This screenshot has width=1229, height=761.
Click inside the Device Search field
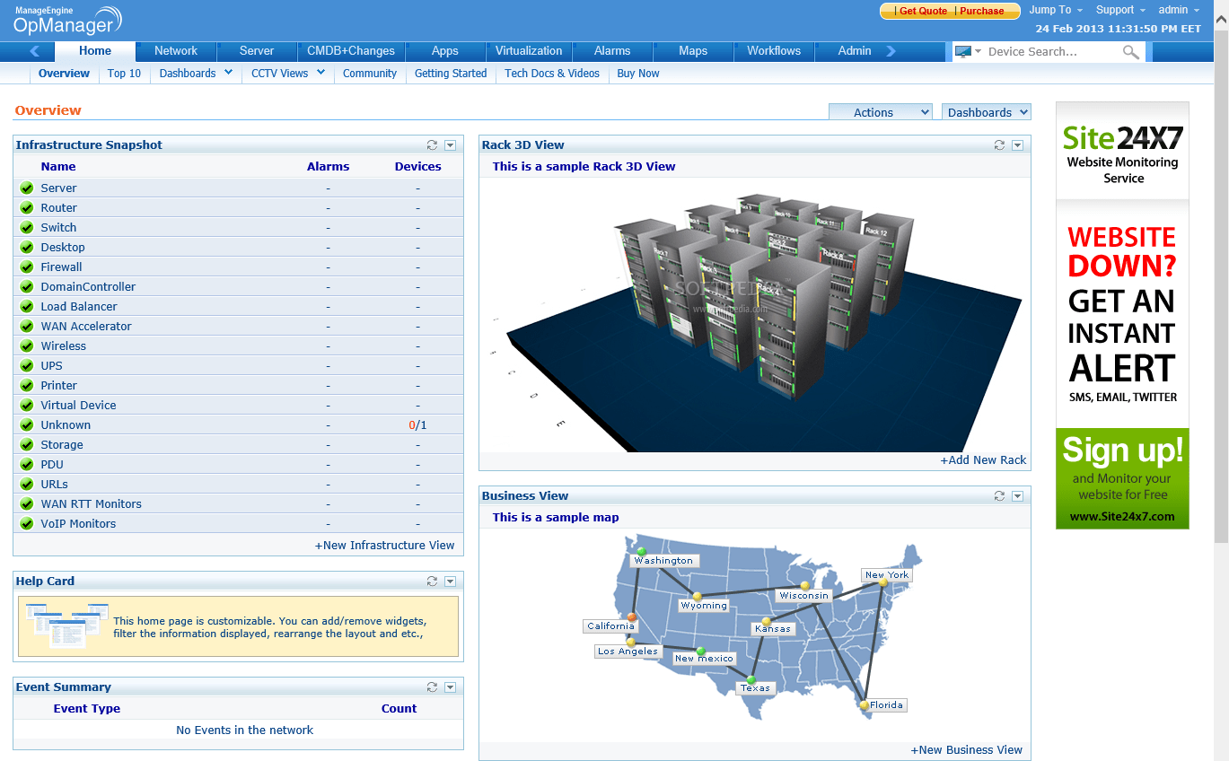pos(1041,51)
